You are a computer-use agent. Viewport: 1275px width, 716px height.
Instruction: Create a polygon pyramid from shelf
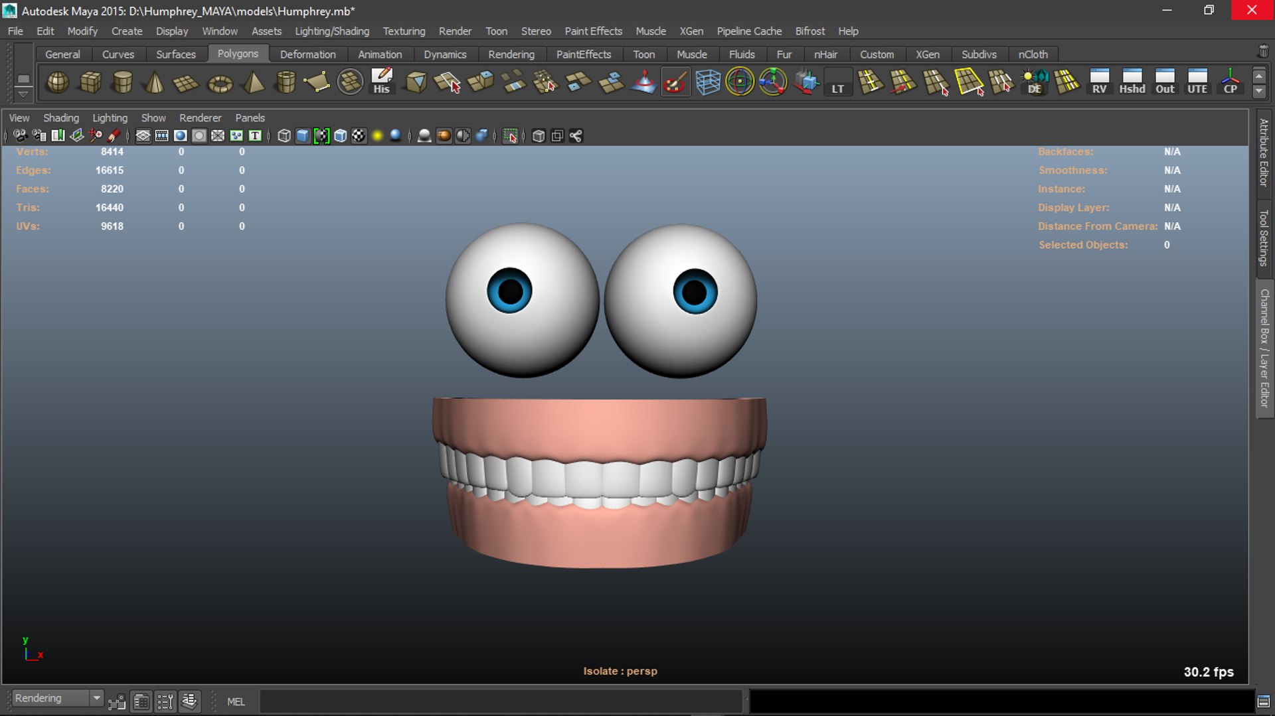coord(253,82)
